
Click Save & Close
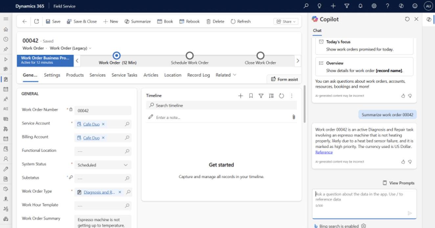click(82, 21)
